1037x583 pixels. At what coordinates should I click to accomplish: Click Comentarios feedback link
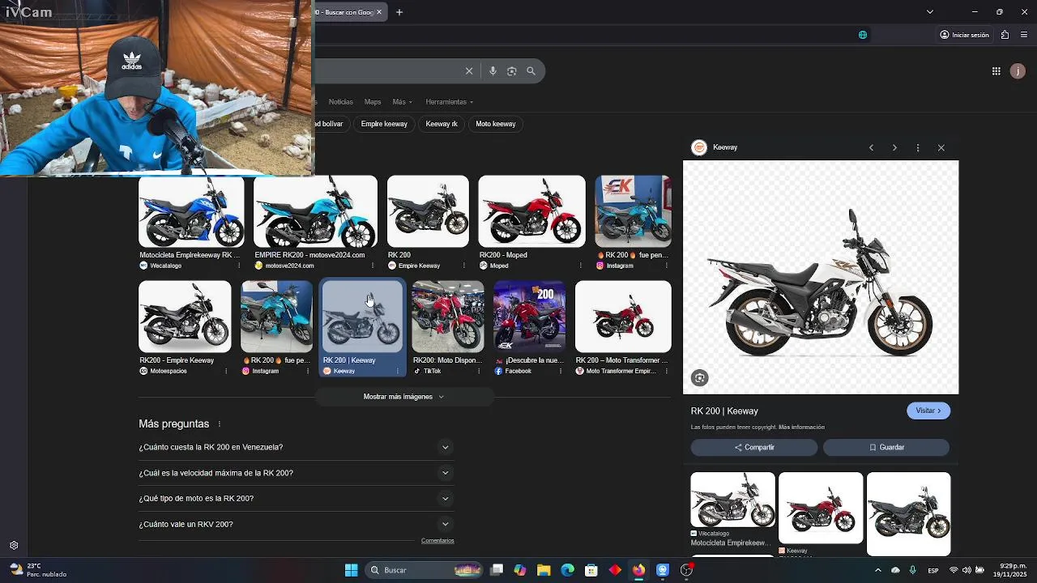point(437,541)
